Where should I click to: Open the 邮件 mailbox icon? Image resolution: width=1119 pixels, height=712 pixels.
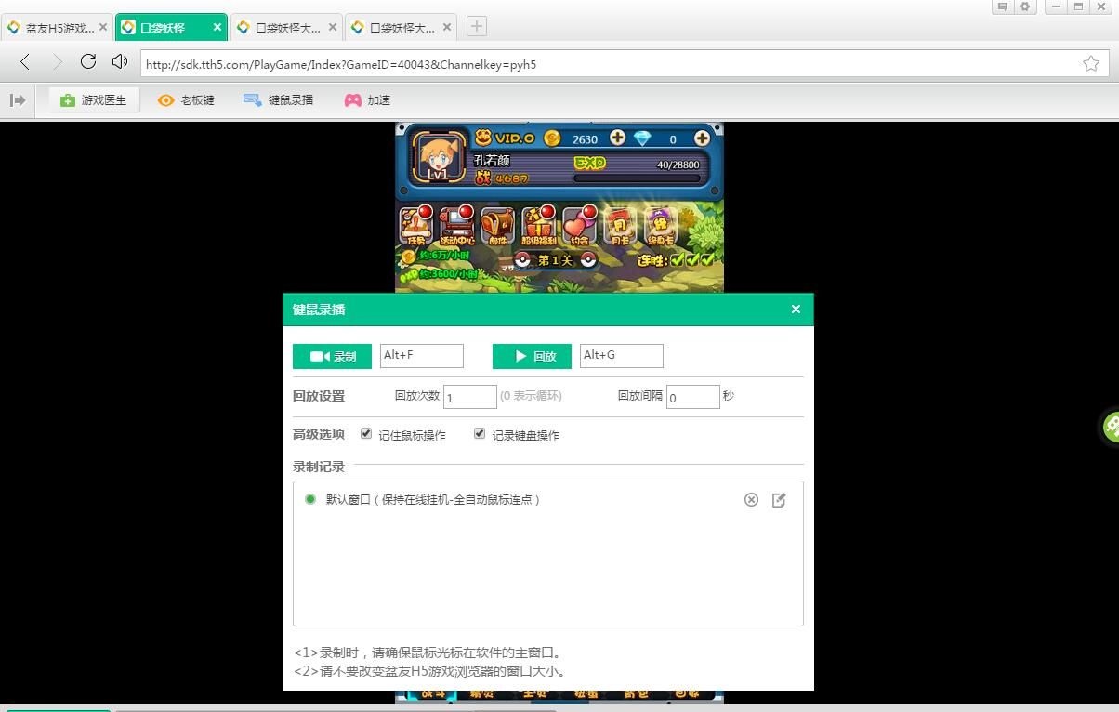tap(497, 225)
